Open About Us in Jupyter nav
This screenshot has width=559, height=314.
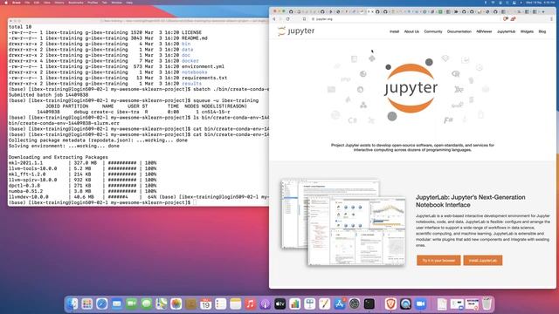tap(411, 31)
